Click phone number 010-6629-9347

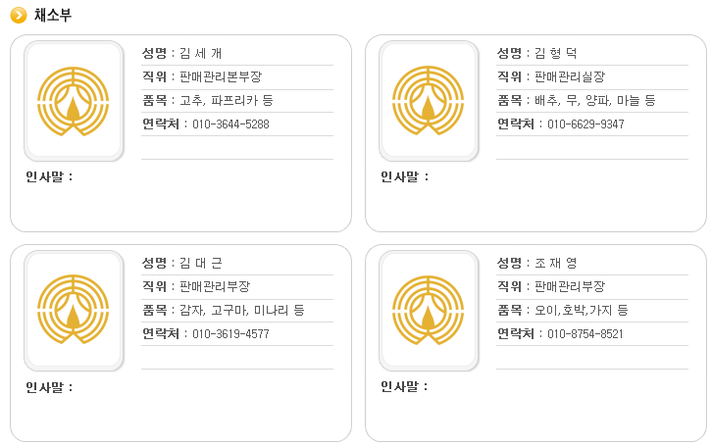pyautogui.click(x=585, y=124)
